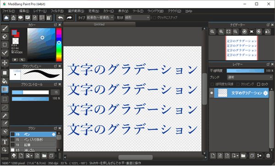Click the brush size slider in ブラシコントロール

[x=30, y=92]
